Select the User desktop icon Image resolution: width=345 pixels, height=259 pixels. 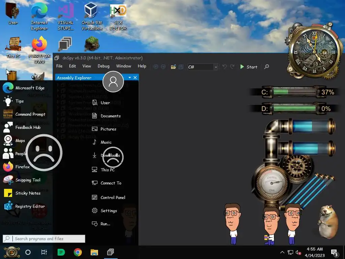[x=13, y=13]
